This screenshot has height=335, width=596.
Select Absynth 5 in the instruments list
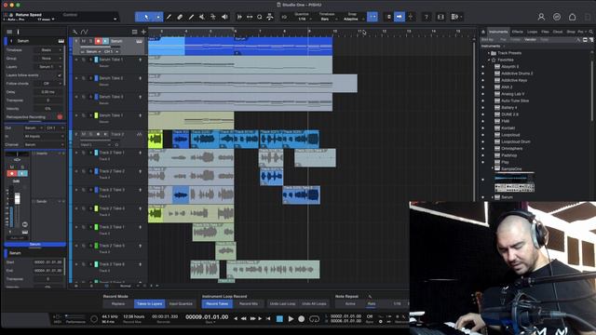point(509,66)
